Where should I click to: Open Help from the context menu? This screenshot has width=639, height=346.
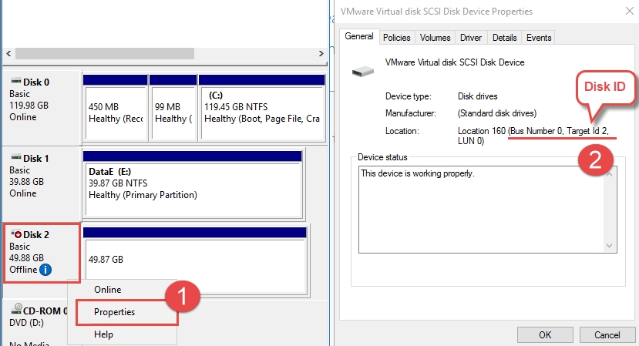pyautogui.click(x=103, y=334)
